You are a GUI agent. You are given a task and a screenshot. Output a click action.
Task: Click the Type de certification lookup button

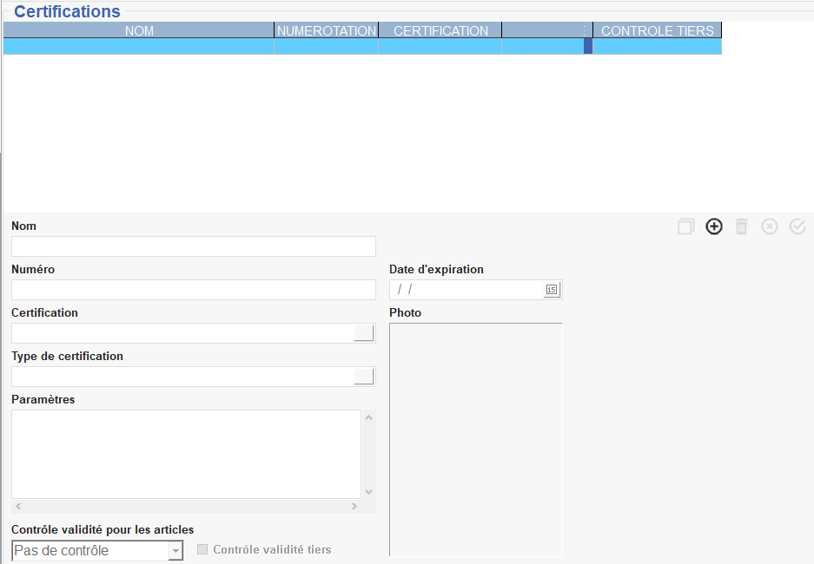[364, 377]
